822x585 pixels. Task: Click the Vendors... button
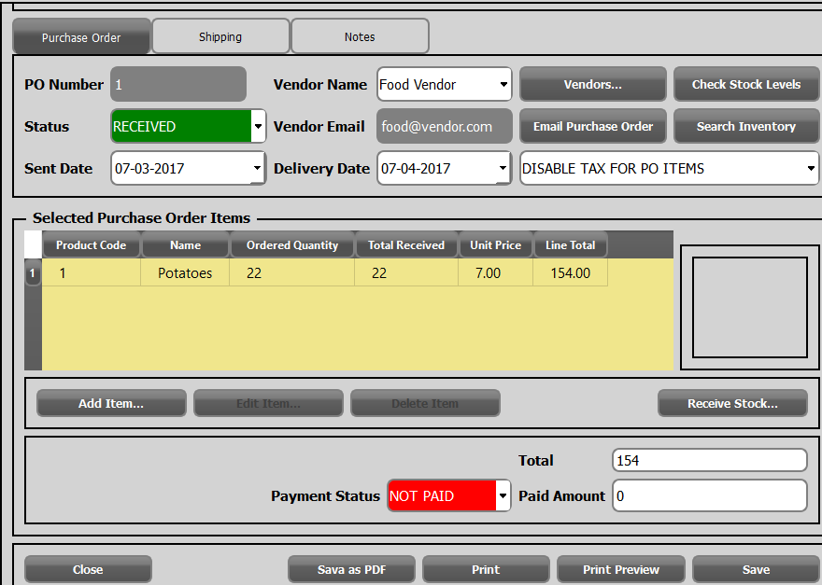click(x=593, y=85)
